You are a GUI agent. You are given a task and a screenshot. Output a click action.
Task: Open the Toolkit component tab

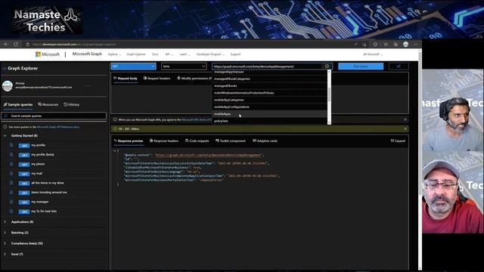[x=230, y=141]
